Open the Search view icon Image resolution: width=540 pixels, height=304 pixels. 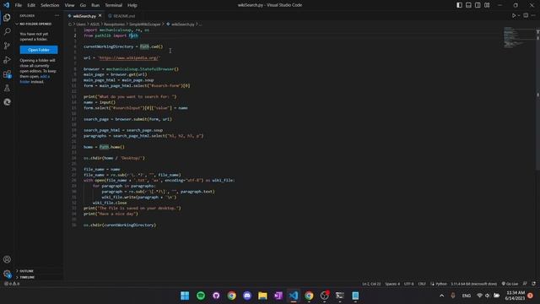click(7, 31)
